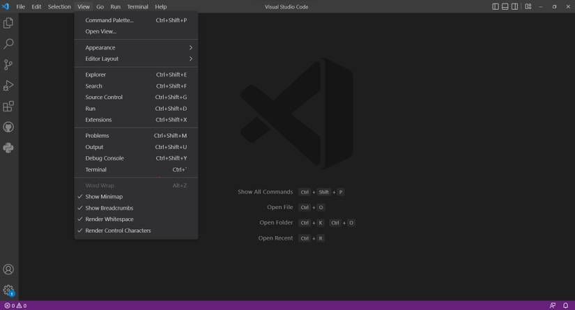Show the Output panel from menu
Screen dimensions: 575x310
[136, 147]
